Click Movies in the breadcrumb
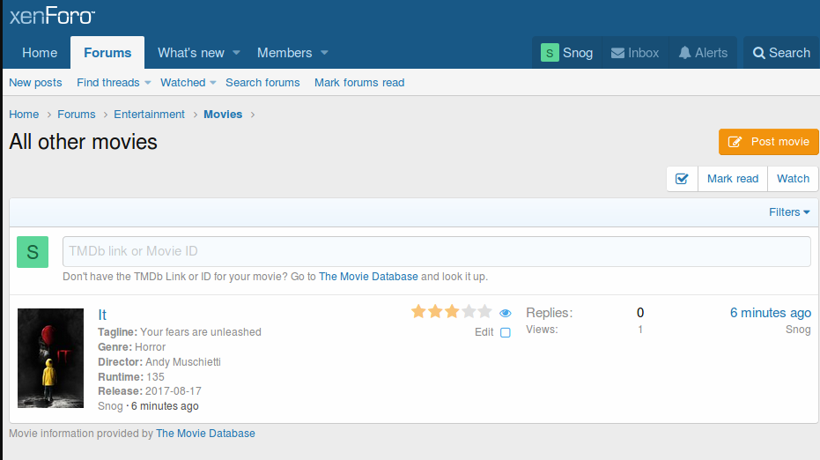Screen dimensions: 820x460 pos(223,114)
